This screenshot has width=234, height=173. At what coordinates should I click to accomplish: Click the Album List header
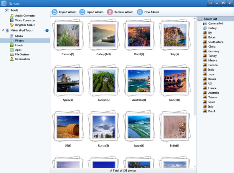tap(215, 19)
